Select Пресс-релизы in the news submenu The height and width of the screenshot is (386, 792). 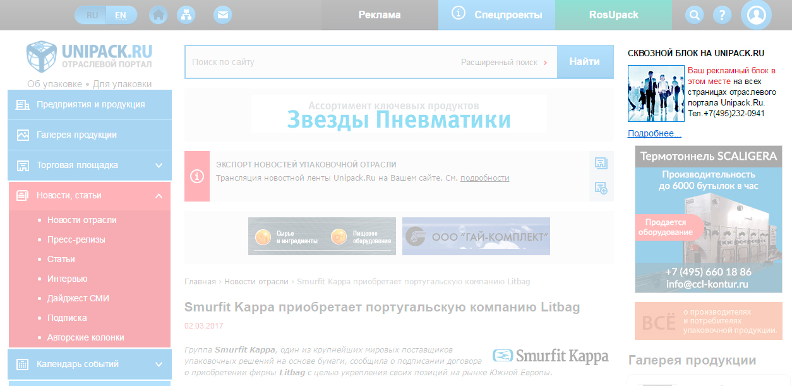tap(76, 240)
